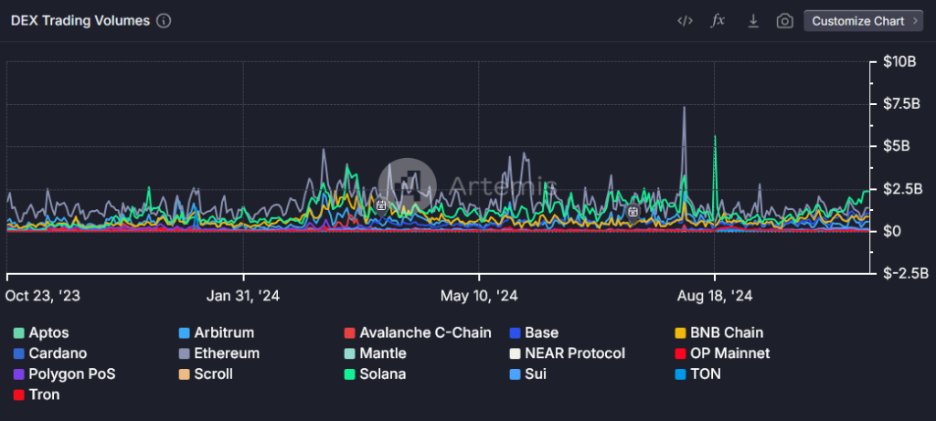This screenshot has width=936, height=421.
Task: Click the $2.5B y-axis label
Action: [902, 189]
